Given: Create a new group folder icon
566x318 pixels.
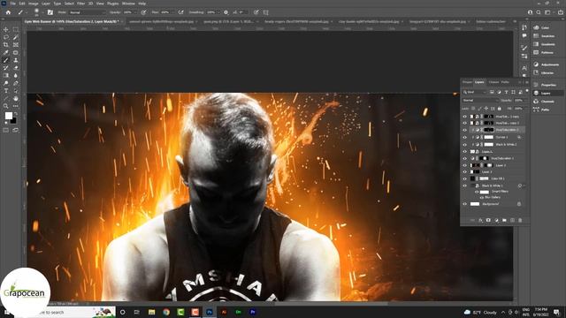Looking at the screenshot, I should [x=504, y=220].
